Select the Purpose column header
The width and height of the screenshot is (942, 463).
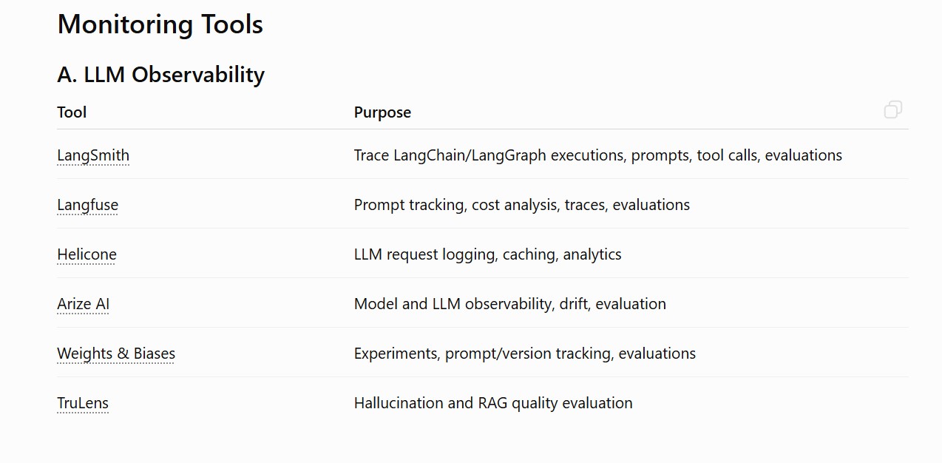click(x=382, y=112)
